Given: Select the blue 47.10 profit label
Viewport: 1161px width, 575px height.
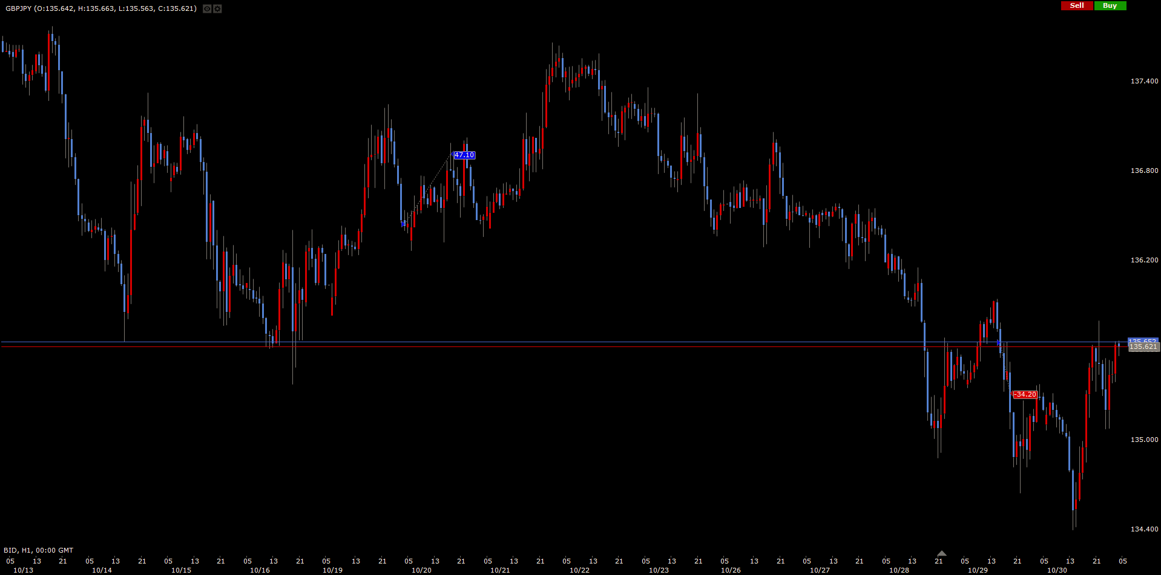Looking at the screenshot, I should click(x=464, y=155).
